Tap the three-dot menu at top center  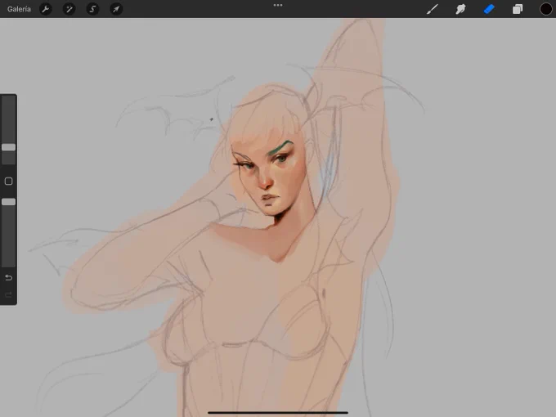point(278,6)
